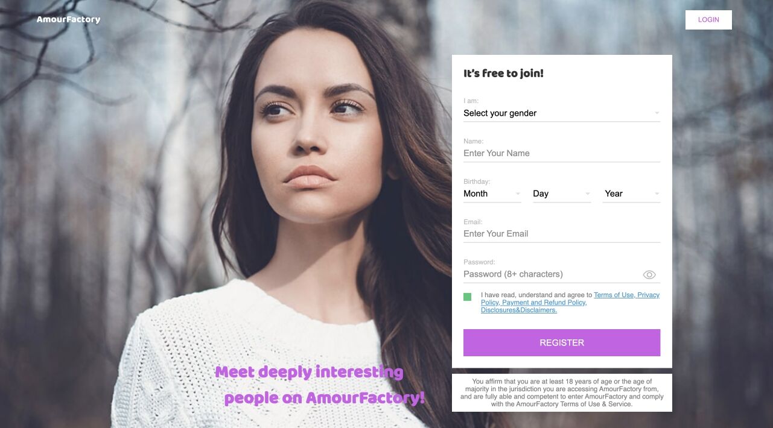Click the AmourFactory logo
Image resolution: width=773 pixels, height=428 pixels.
click(x=68, y=19)
